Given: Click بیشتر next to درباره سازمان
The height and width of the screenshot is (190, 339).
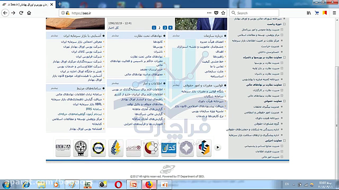Looking at the screenshot, I should pyautogui.click(x=176, y=35).
